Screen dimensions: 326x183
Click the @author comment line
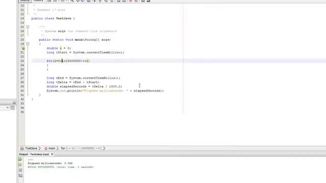[49, 10]
